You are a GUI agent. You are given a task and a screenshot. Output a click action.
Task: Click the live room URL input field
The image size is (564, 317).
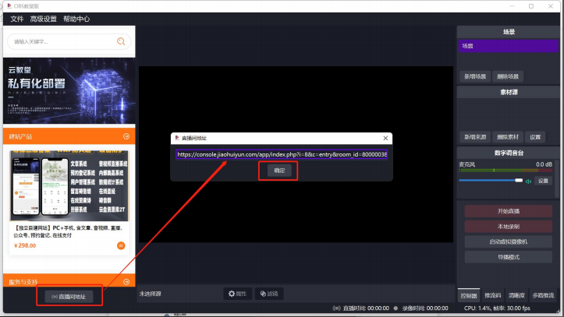click(x=281, y=154)
